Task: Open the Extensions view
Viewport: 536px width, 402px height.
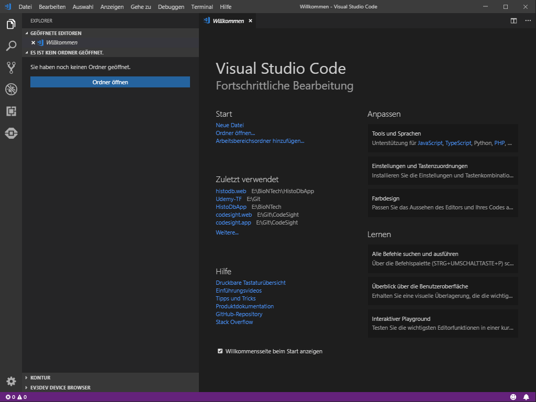Action: pos(11,111)
